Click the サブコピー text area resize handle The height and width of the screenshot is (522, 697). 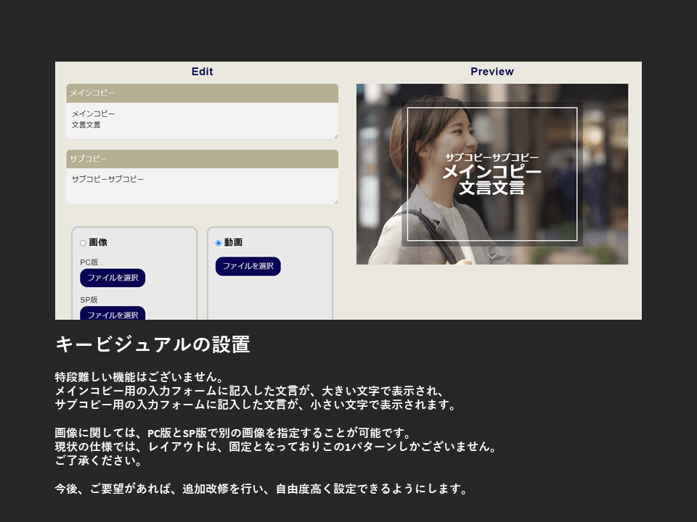pyautogui.click(x=335, y=202)
